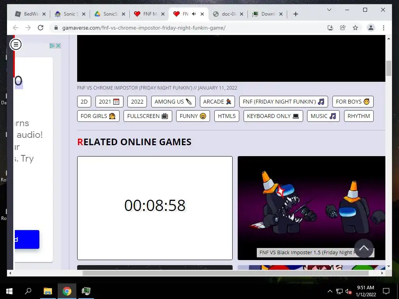Click the Chrome taskbar icon

click(x=67, y=291)
